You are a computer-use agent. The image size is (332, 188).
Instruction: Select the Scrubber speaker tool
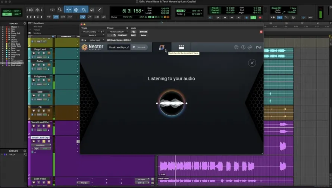point(92,10)
